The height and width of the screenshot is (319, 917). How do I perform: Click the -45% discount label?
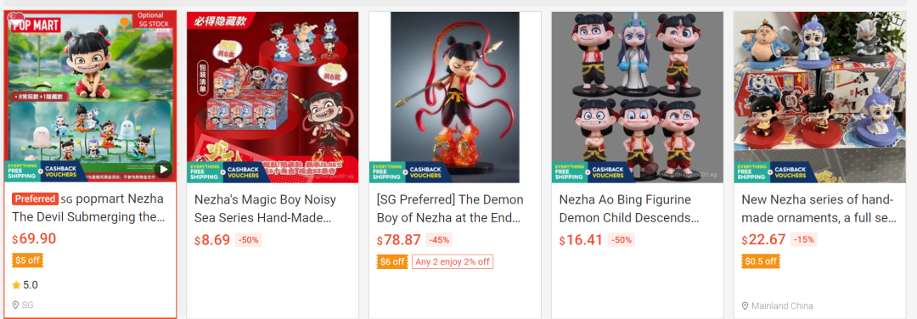tap(439, 239)
